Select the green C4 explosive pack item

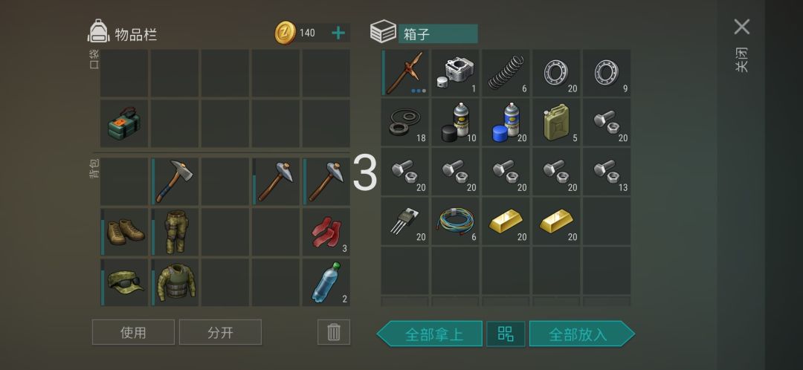tap(124, 124)
